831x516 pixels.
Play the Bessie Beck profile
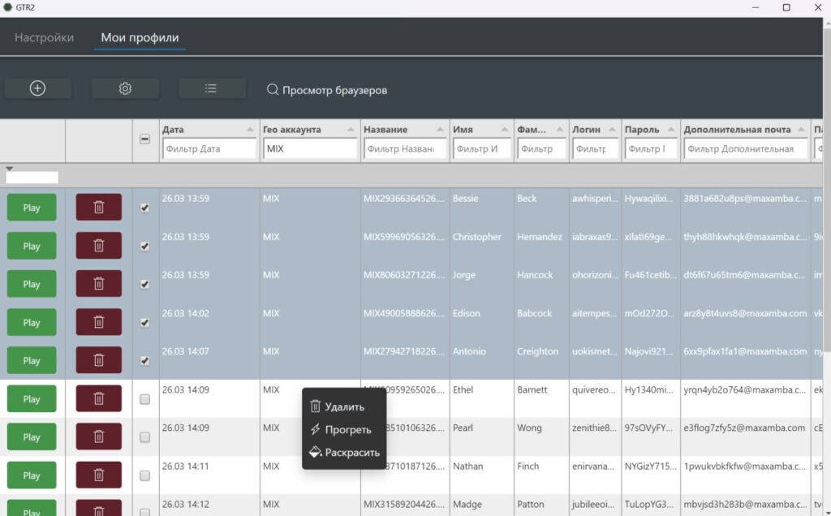[x=32, y=207]
